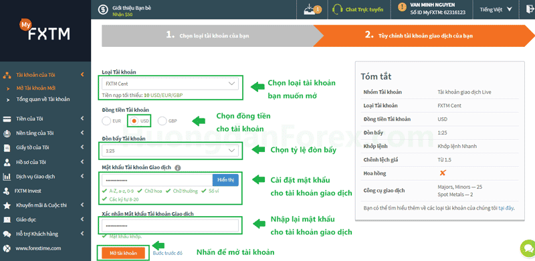Expand the Khuyến mãi & Cuộc thi chevron

(82, 205)
